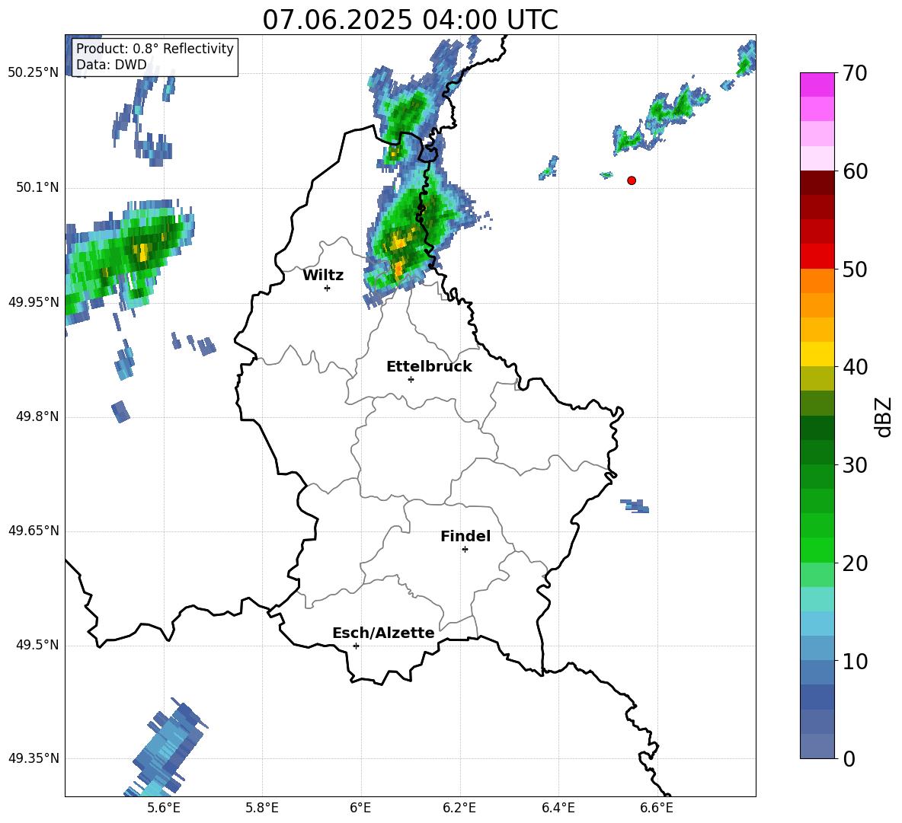Click the 6°E longitude label
Screen dimensions: 902x823
360,808
